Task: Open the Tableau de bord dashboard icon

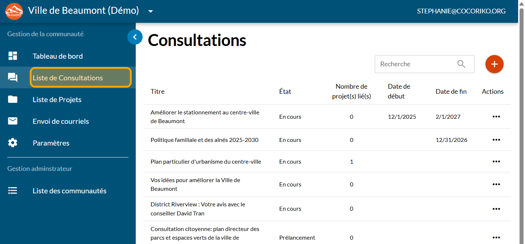Action: (13, 56)
